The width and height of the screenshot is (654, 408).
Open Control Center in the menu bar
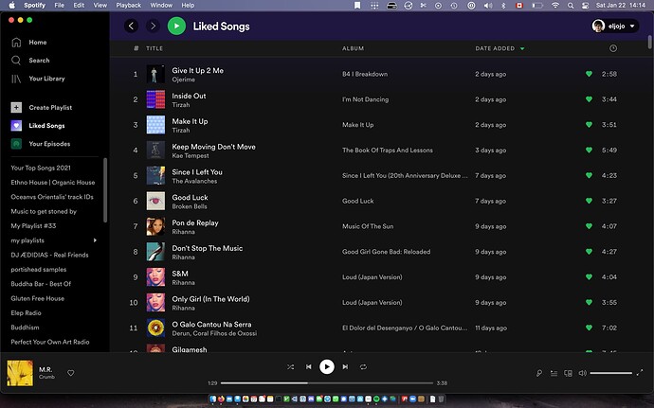click(585, 5)
